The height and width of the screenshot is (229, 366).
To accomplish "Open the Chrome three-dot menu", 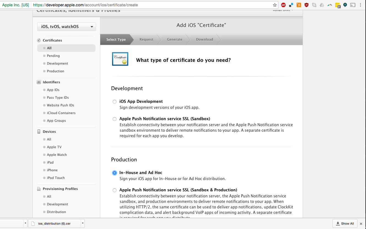I will (x=360, y=5).
